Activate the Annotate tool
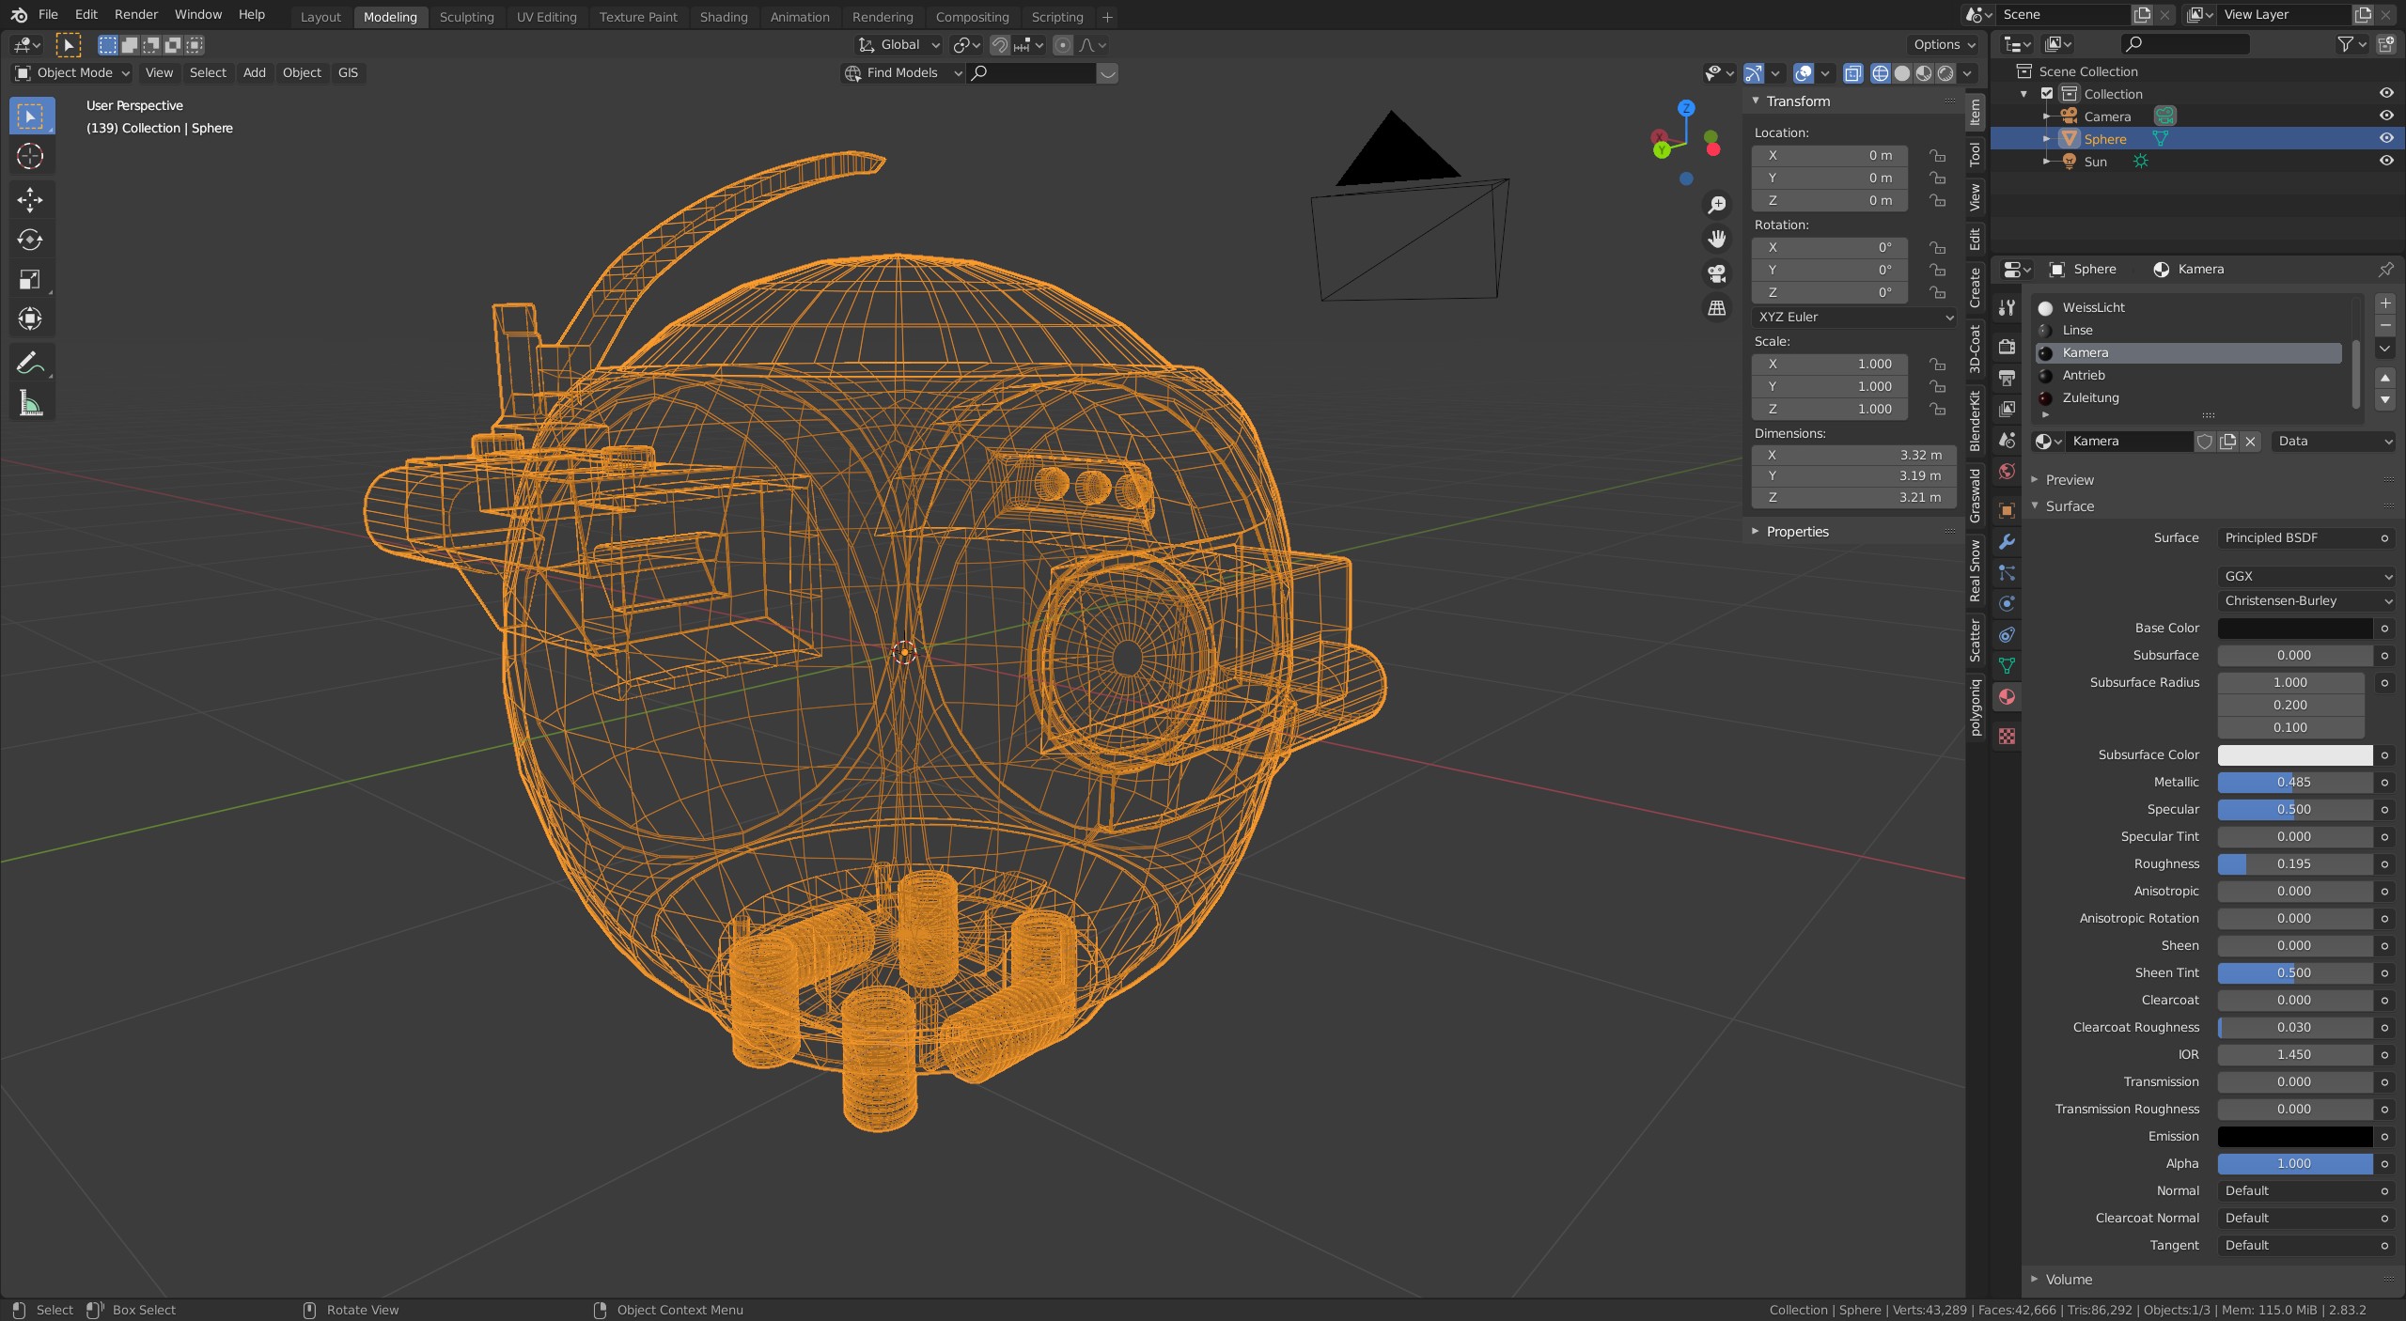 click(x=30, y=363)
